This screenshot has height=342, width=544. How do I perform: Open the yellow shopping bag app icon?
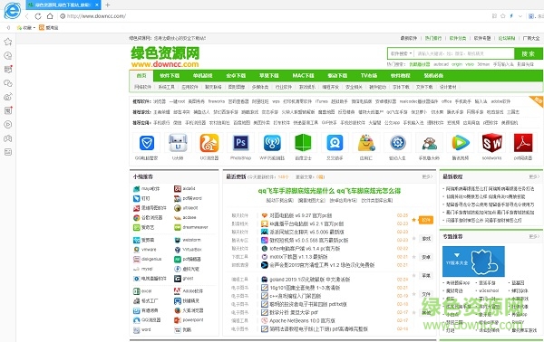(366, 143)
